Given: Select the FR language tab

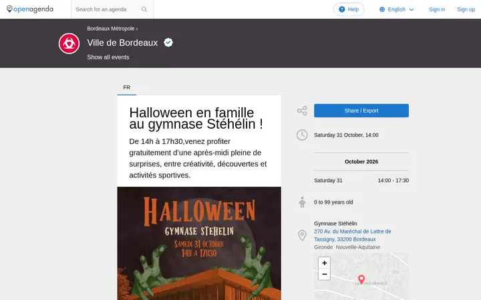Looking at the screenshot, I should click(x=127, y=87).
